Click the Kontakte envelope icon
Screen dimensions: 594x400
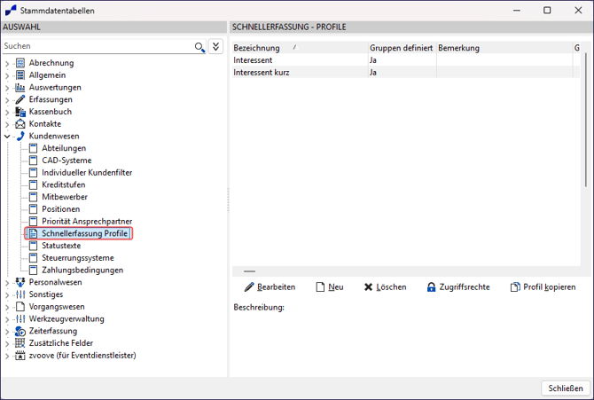(20, 124)
